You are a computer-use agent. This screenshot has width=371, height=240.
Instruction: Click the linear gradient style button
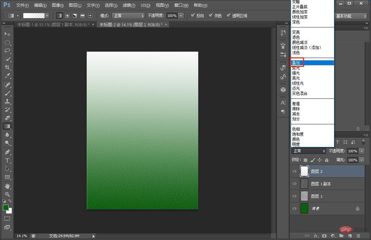click(60, 16)
